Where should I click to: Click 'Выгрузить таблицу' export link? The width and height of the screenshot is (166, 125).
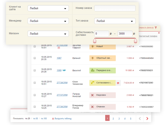[x=63, y=119]
